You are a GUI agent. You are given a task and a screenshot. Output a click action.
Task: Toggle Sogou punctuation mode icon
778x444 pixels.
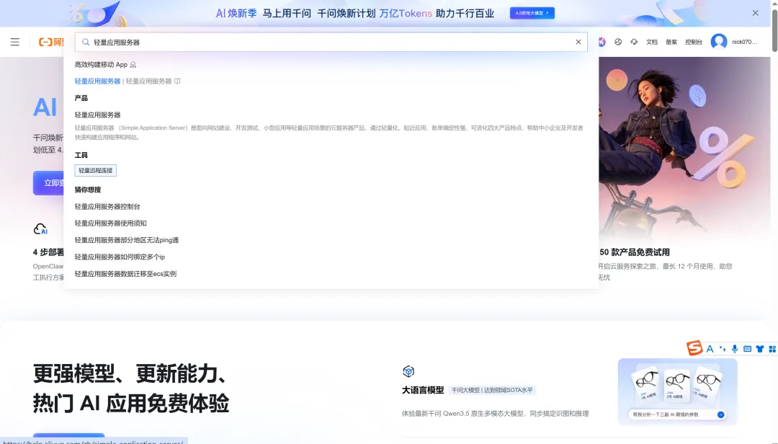coord(723,349)
